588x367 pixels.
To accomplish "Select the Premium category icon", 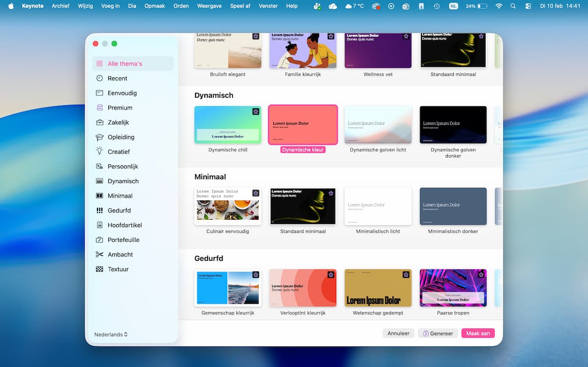I will click(x=99, y=108).
